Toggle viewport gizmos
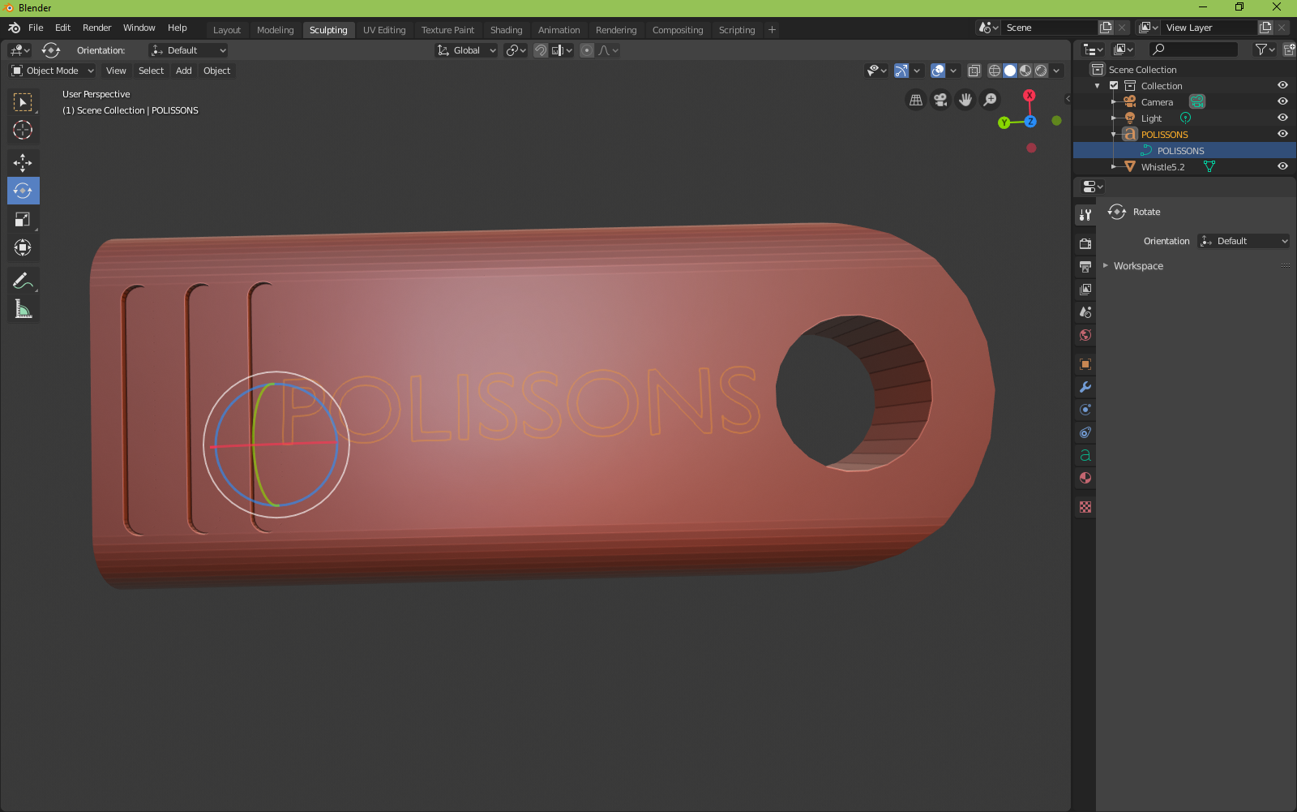The width and height of the screenshot is (1297, 812). (901, 71)
